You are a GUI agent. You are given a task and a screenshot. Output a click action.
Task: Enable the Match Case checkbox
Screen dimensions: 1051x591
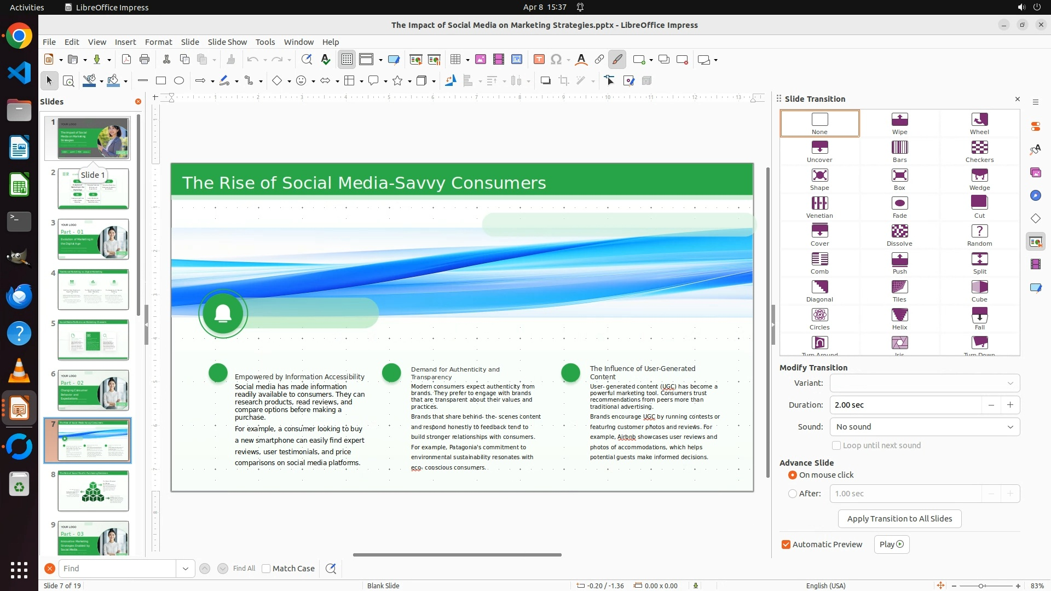[266, 569]
